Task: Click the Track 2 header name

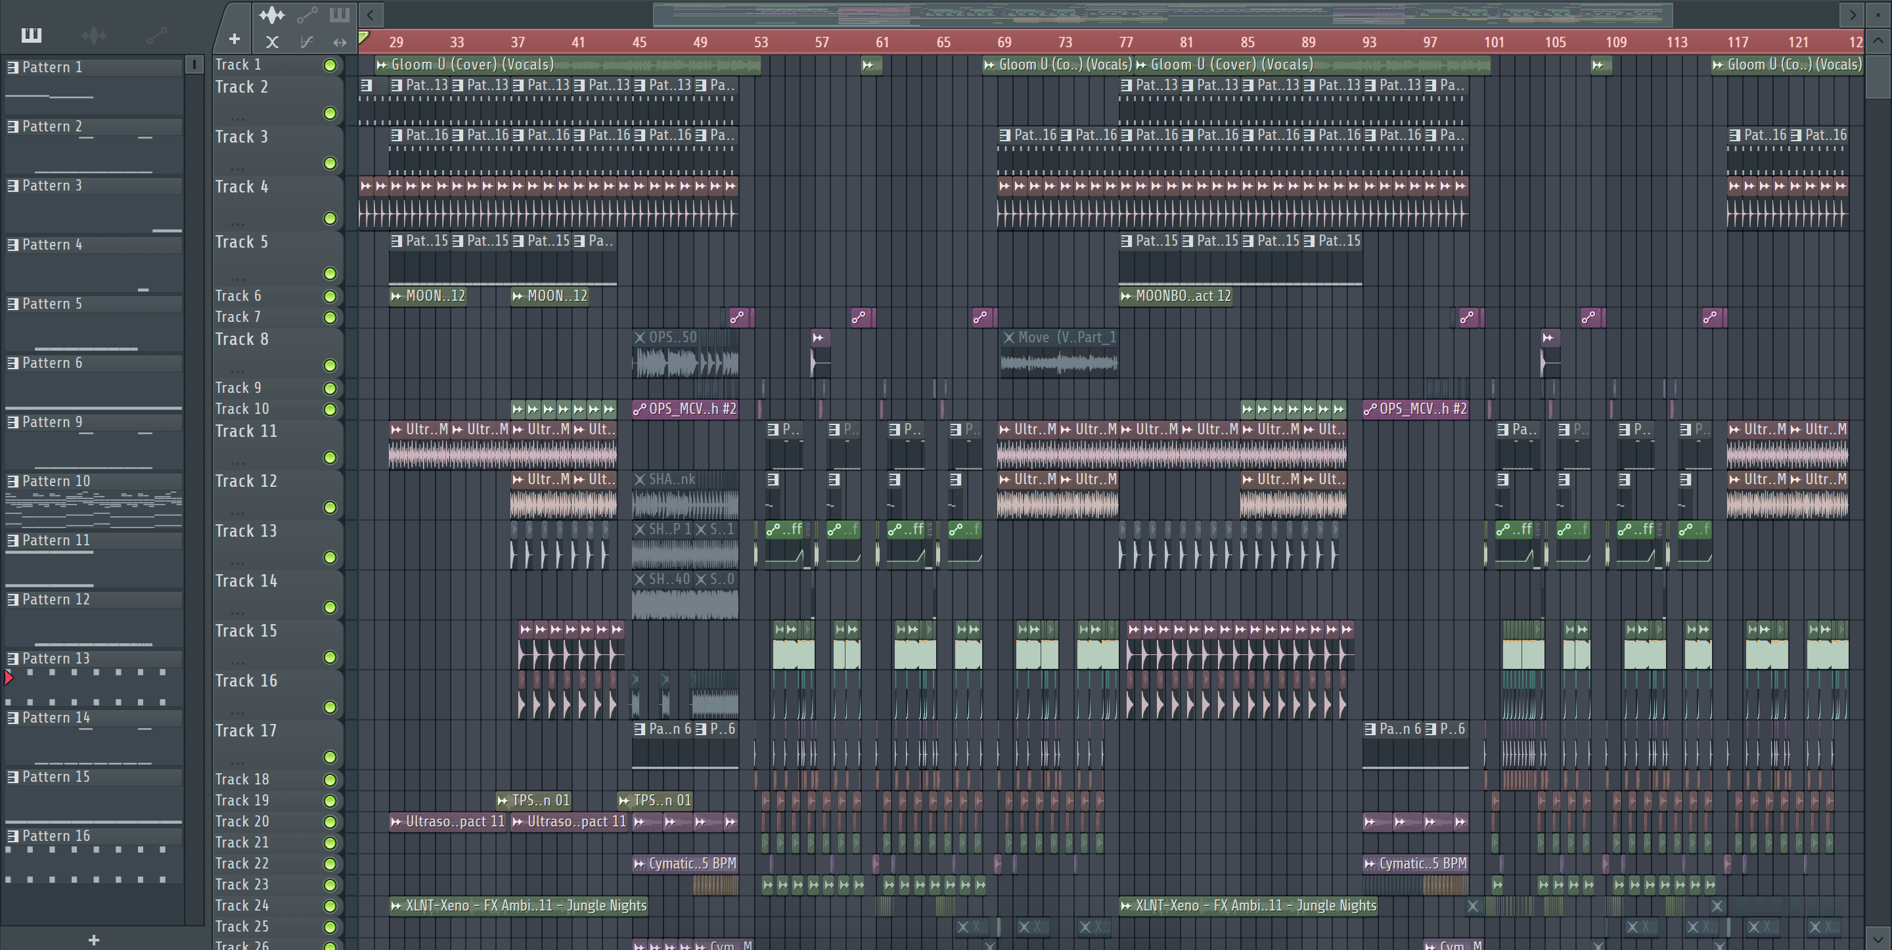Action: (x=242, y=87)
